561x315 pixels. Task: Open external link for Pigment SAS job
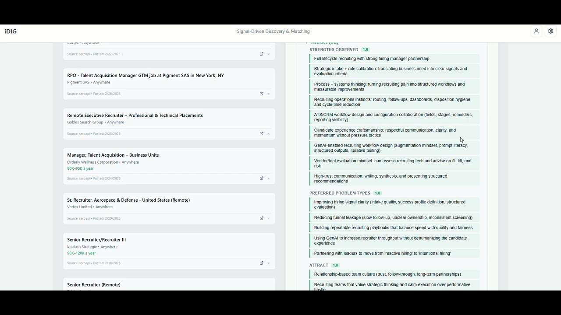[x=262, y=94]
